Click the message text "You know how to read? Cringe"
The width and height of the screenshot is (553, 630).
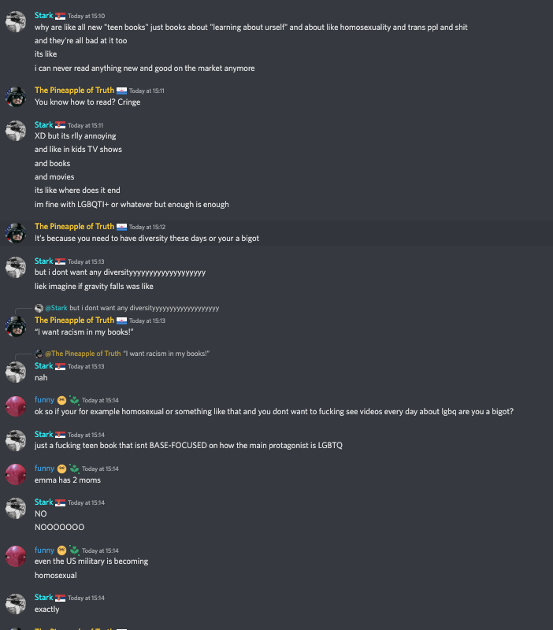click(87, 102)
